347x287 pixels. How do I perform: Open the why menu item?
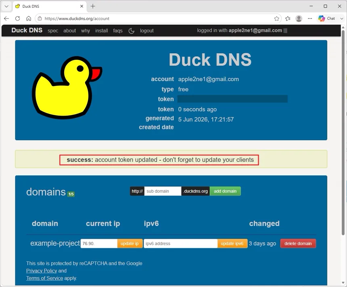[x=86, y=31]
